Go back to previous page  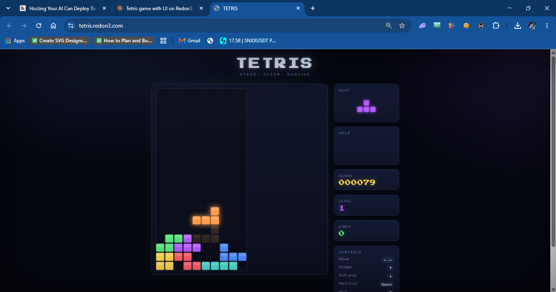(x=9, y=26)
